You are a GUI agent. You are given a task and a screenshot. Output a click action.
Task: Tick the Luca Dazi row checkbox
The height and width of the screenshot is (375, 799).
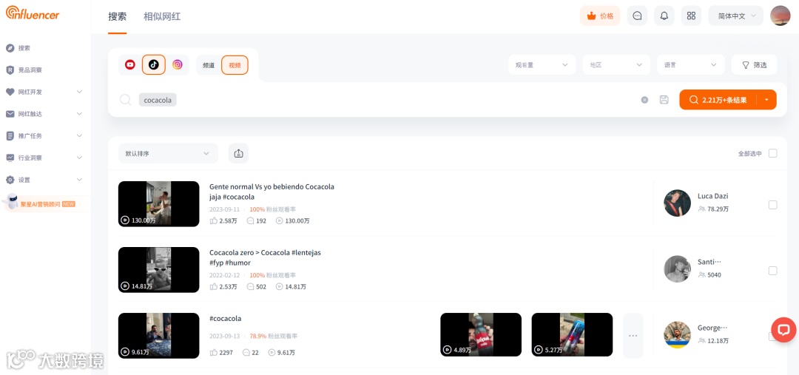pos(773,205)
